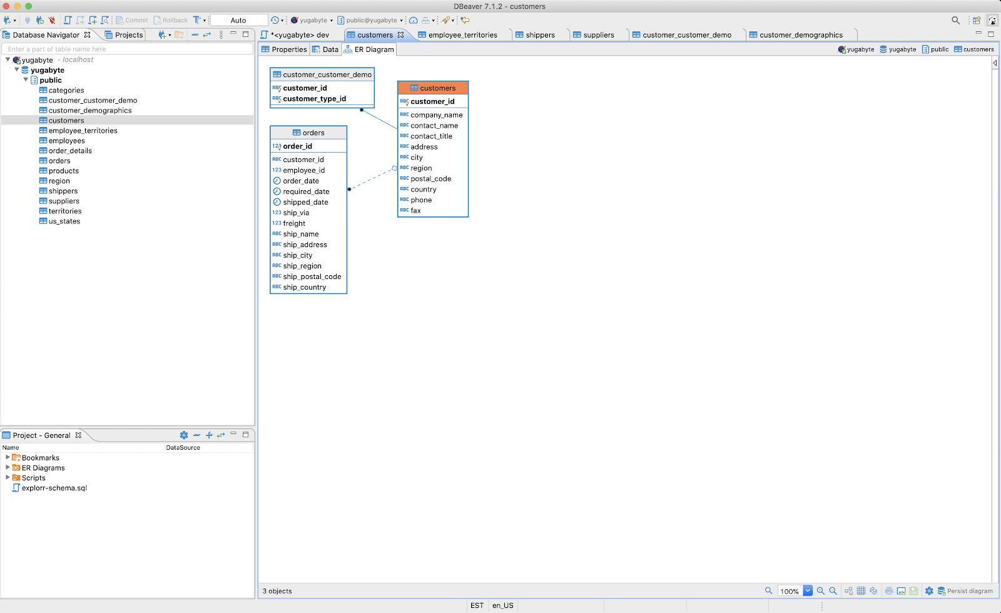
Task: Click the search icon in the diagram toolbar
Action: [x=769, y=590]
